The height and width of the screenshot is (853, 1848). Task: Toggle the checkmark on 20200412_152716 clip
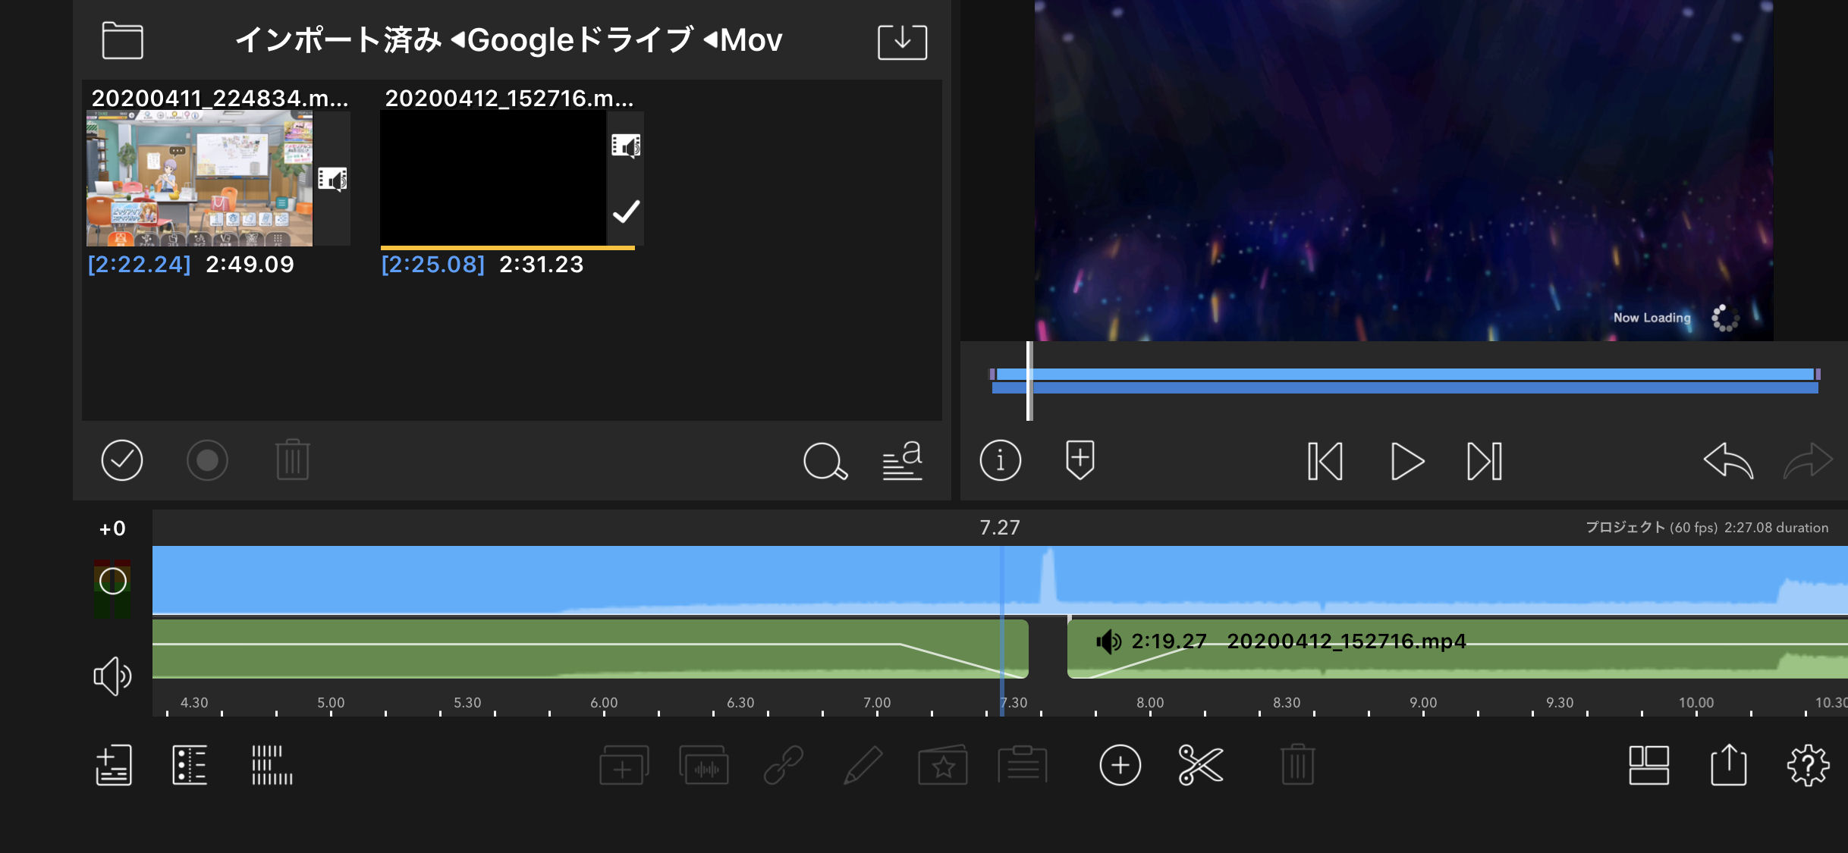click(626, 212)
